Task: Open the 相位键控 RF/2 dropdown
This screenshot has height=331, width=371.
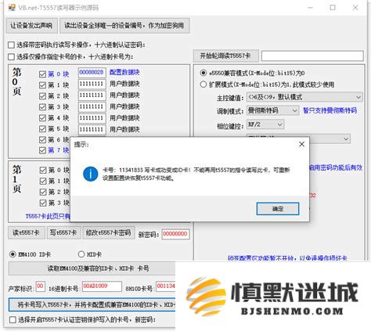Action: 265,124
